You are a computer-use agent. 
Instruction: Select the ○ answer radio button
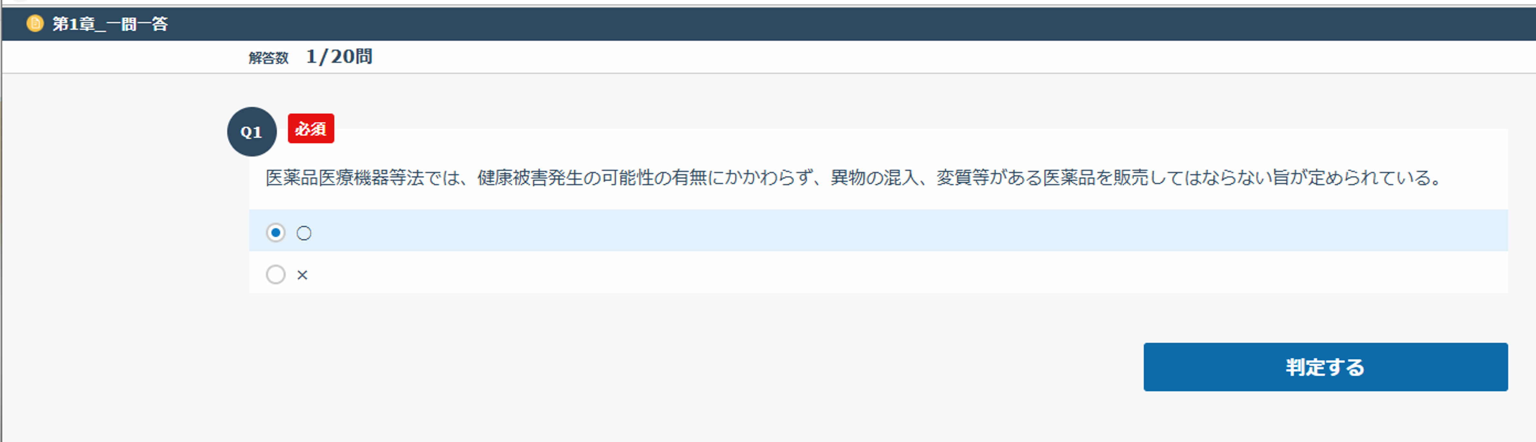(276, 232)
